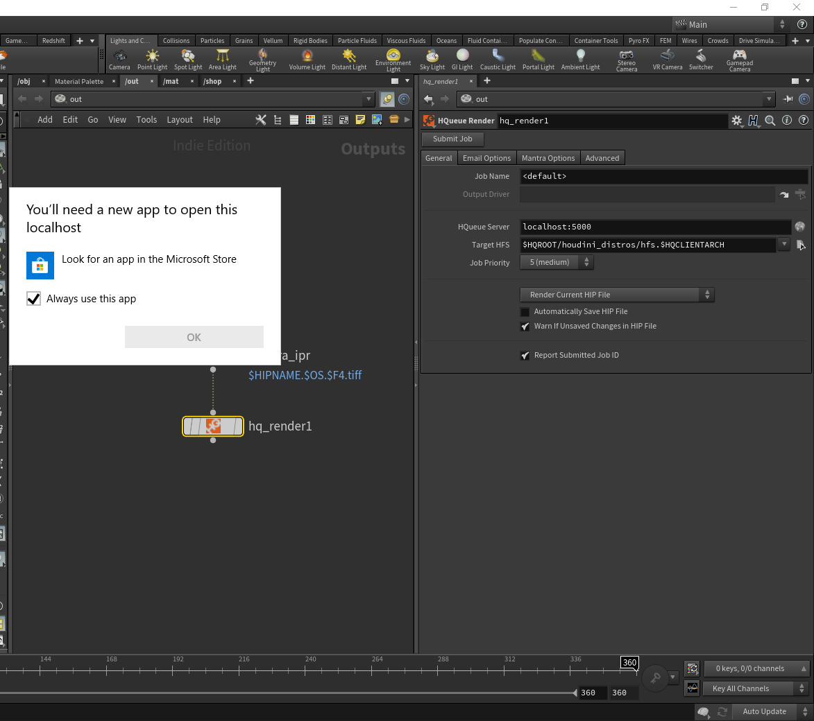
Task: Click the wrench tools icon in network toolbar
Action: pyautogui.click(x=261, y=120)
